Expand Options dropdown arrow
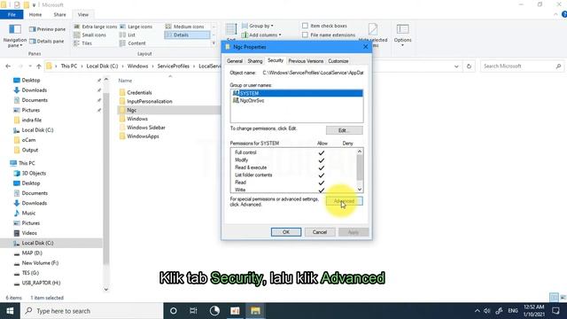The width and height of the screenshot is (567, 319). pos(402,45)
